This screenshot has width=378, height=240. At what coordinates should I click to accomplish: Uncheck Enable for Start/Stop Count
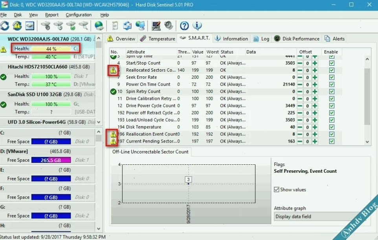tap(332, 63)
